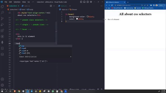Toggle the bottom panel layout icon
Image resolution: width=166 pixels, height=93 pixels.
pos(84,2)
